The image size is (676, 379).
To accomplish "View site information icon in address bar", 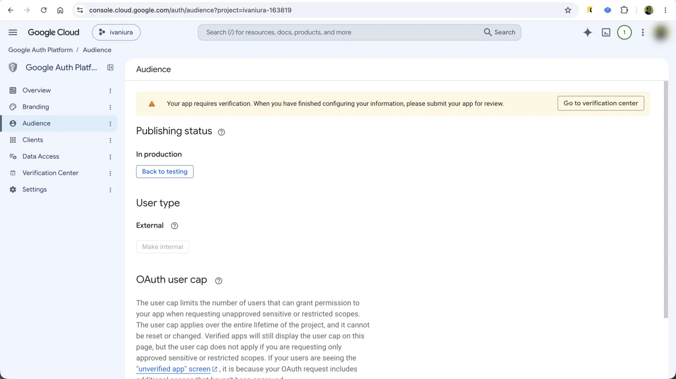I will click(80, 10).
